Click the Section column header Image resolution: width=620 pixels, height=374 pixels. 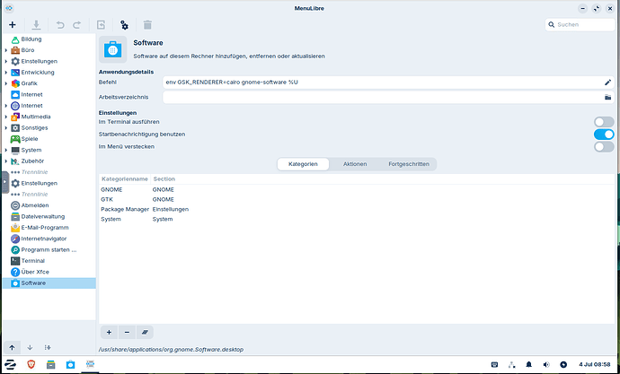[x=164, y=179]
